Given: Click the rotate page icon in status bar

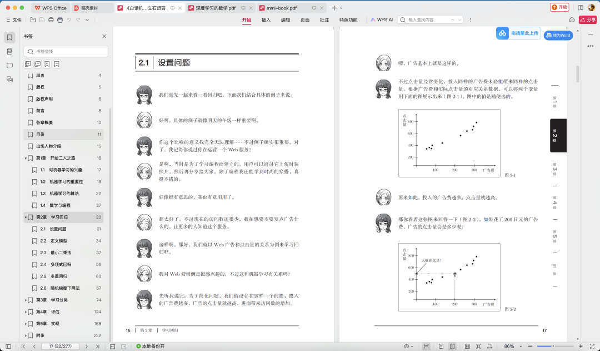Looking at the screenshot, I should click(x=489, y=346).
